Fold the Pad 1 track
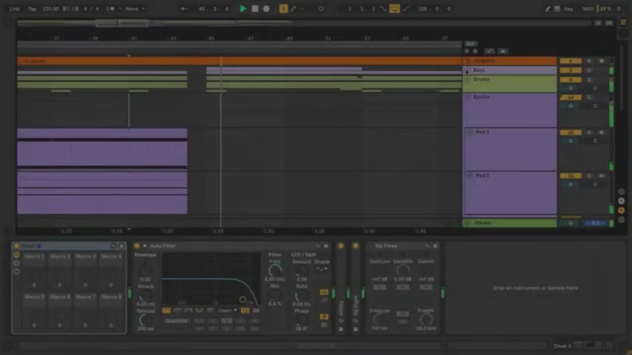 470,132
